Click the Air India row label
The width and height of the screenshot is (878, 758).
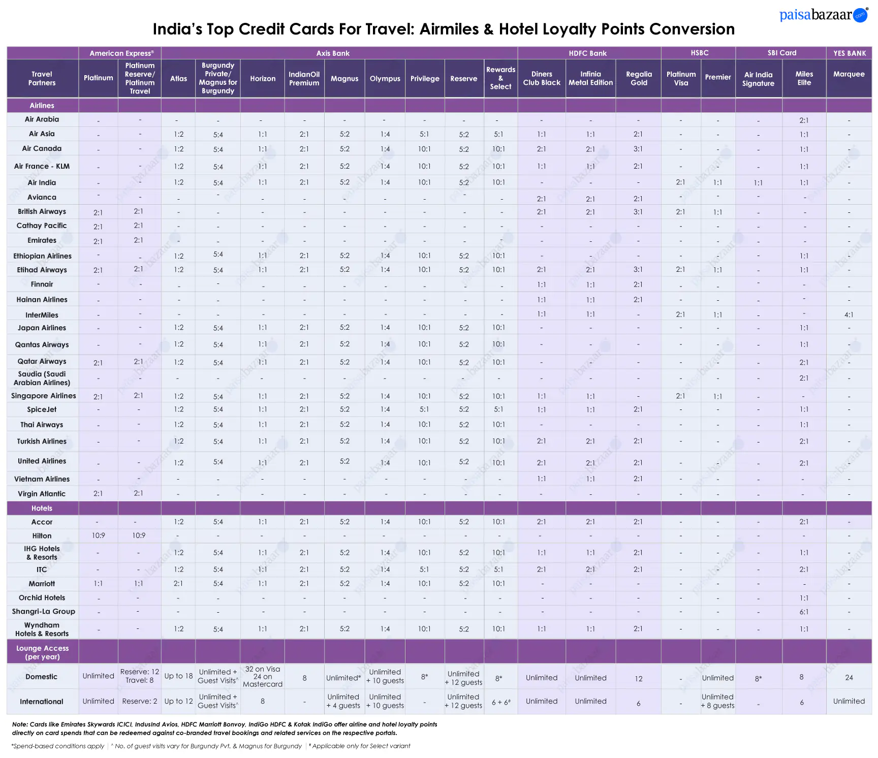coord(42,182)
